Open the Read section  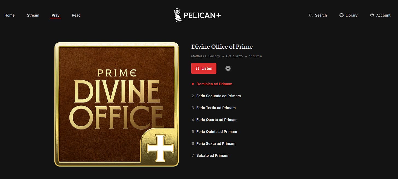76,15
